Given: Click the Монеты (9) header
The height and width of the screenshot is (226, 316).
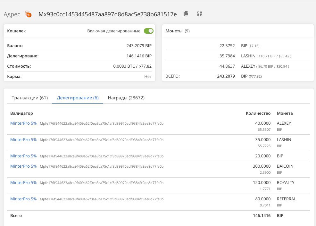Looking at the screenshot, I should [178, 31].
